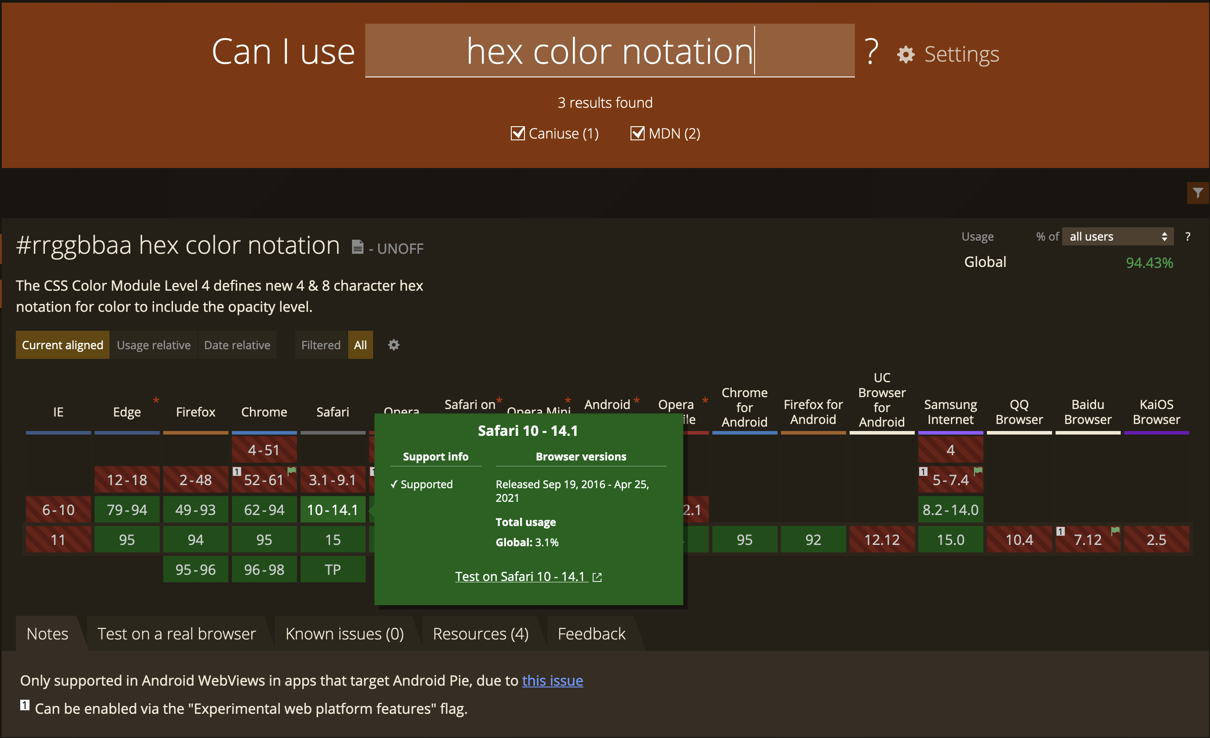The height and width of the screenshot is (738, 1210).
Task: Select Safari 3.1-9.1 version cell
Action: (x=333, y=480)
